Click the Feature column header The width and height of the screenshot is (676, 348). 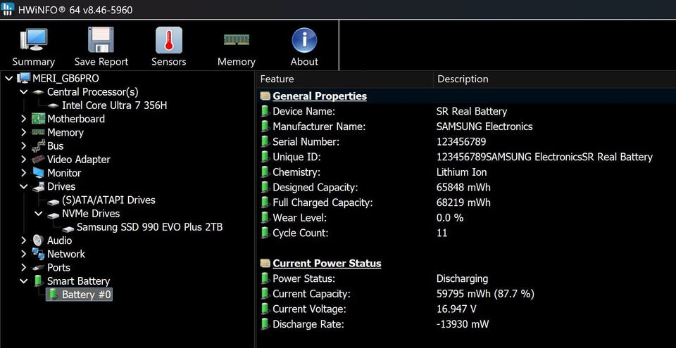click(x=345, y=79)
